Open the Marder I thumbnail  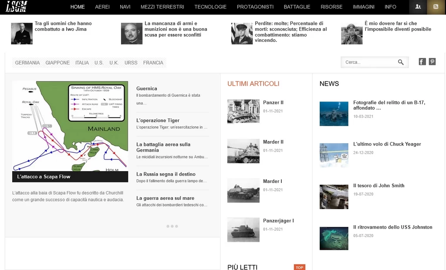pos(243,190)
